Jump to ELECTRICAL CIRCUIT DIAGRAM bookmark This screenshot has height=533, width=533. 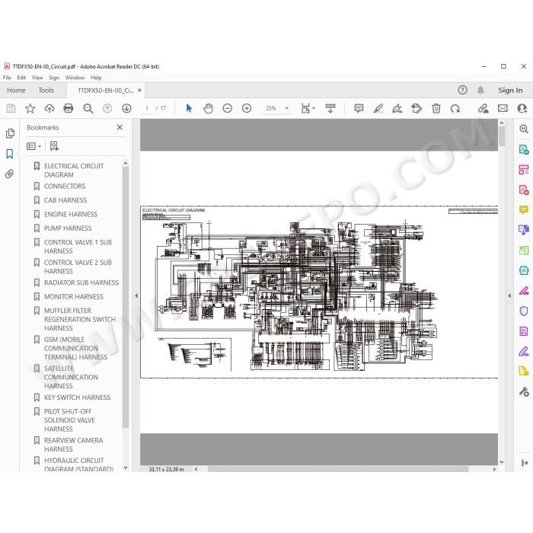click(x=74, y=171)
